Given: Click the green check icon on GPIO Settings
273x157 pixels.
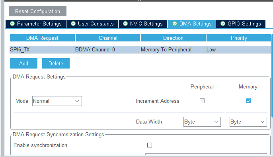Looking at the screenshot, I should (223, 24).
